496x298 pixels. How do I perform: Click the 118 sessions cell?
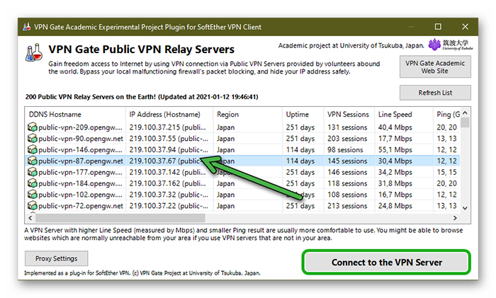[347, 183]
